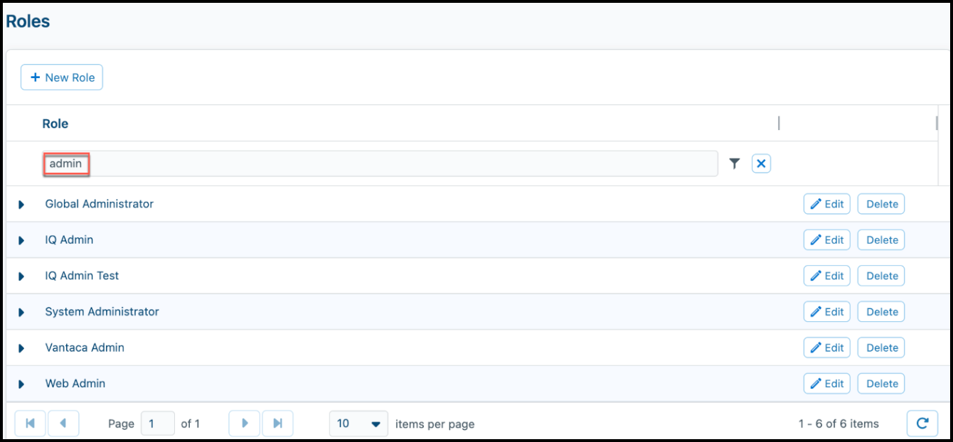This screenshot has width=953, height=442.
Task: Click the page number input box
Action: (x=158, y=424)
